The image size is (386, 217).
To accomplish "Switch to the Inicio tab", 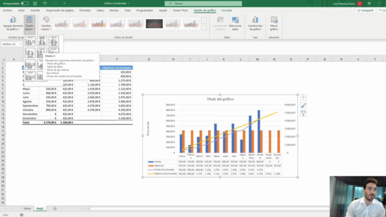I will point(21,10).
